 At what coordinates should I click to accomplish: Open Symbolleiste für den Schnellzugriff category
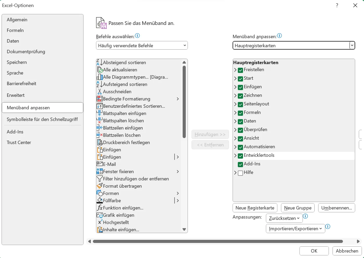pos(42,119)
